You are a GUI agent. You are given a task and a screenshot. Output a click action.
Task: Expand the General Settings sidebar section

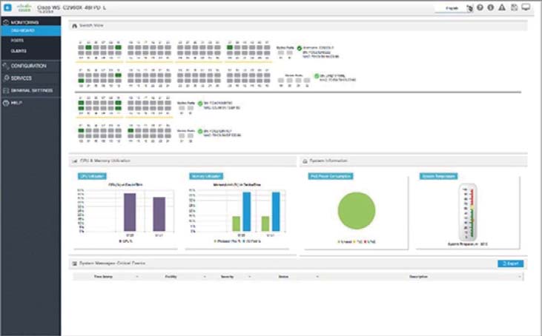31,90
